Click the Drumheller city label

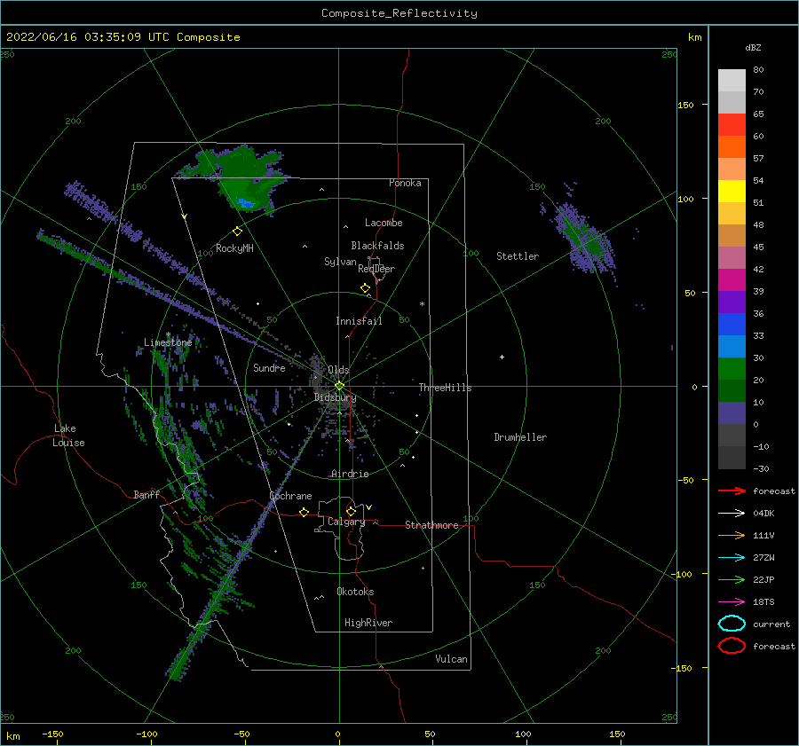[520, 437]
